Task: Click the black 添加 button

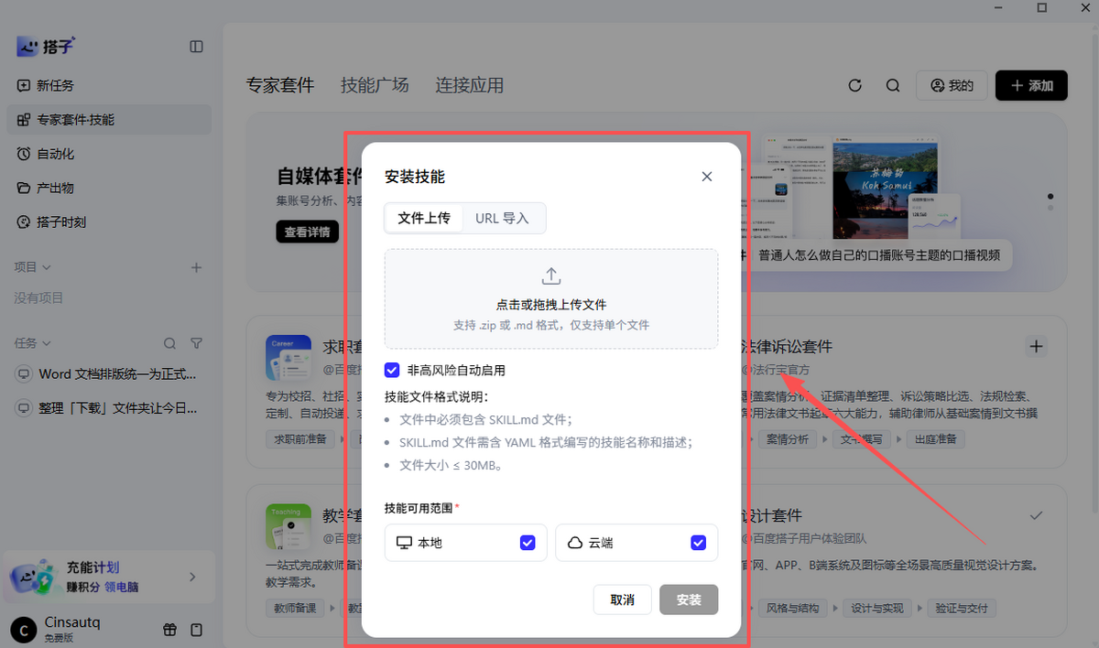Action: pos(1031,85)
